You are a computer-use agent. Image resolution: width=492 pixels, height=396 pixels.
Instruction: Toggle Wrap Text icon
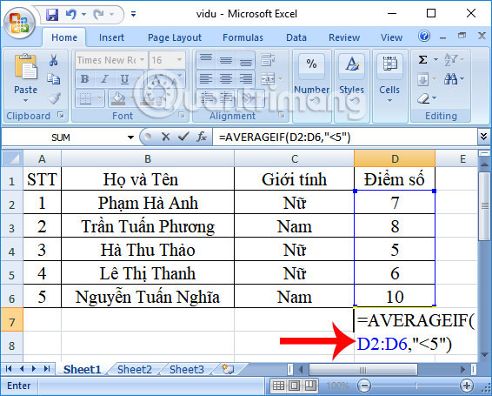pos(268,60)
